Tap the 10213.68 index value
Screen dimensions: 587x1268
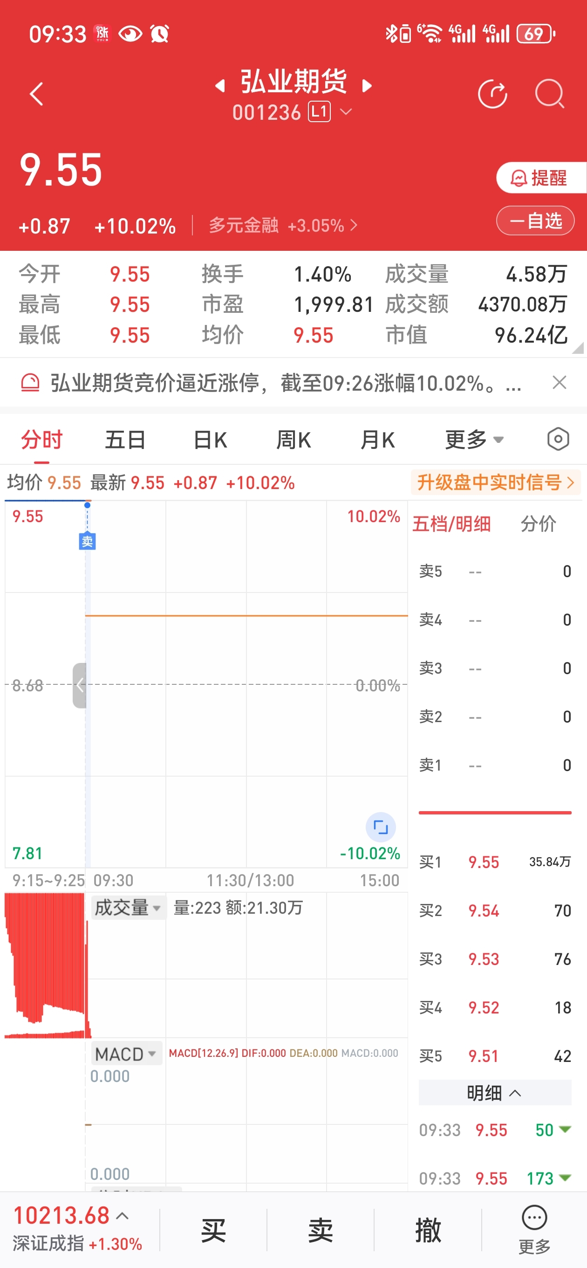tap(61, 1215)
